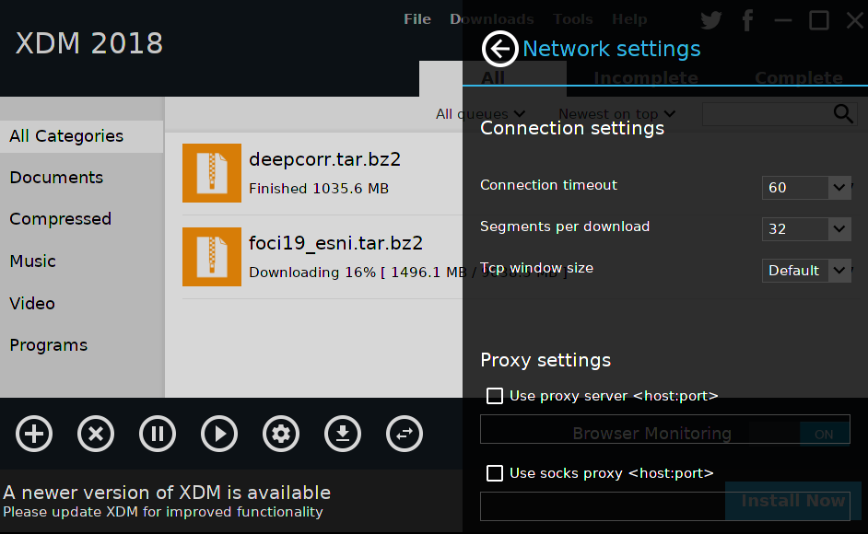Open Segments per download dropdown showing 32
868x534 pixels.
806,229
